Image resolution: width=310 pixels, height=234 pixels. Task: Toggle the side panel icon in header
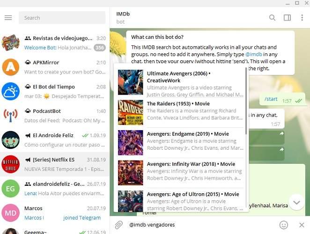coord(287,18)
